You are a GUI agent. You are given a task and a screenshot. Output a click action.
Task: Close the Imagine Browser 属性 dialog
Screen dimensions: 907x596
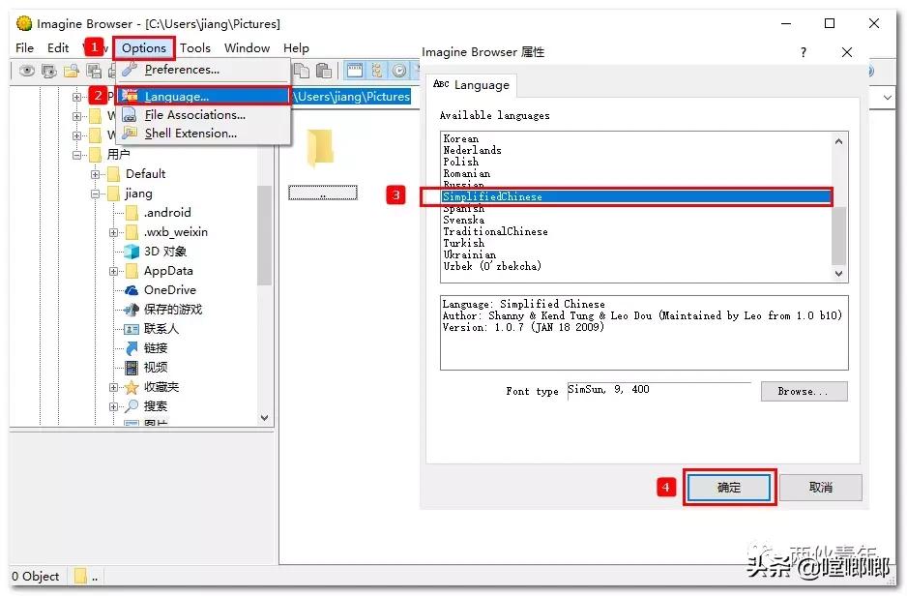[847, 52]
